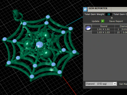The width and height of the screenshot is (127, 95).
Task: Run the green Update arrow button
Action: tap(103, 21)
